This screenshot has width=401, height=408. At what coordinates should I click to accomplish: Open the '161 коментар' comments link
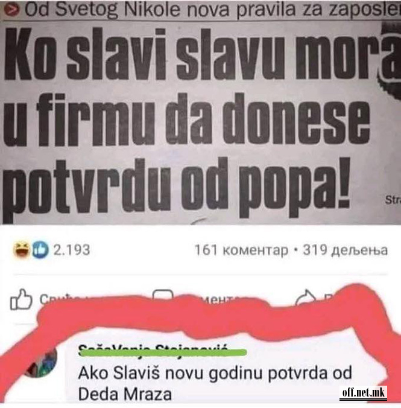[x=241, y=250]
